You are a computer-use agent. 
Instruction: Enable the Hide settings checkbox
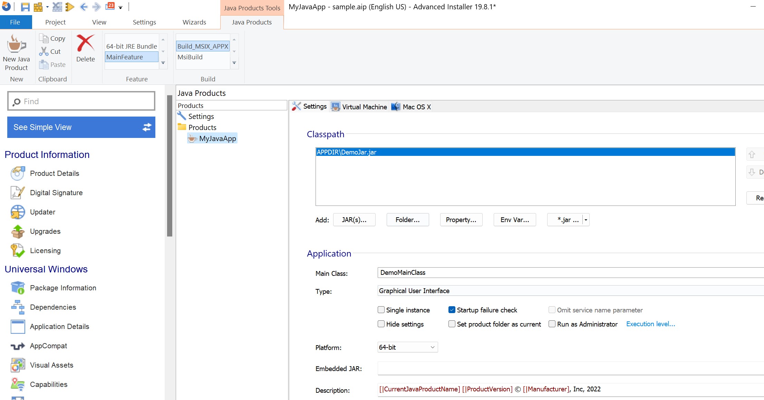point(381,324)
